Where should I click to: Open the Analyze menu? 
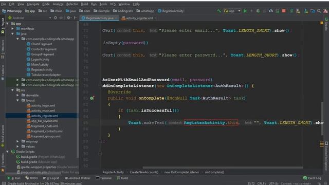click(x=58, y=4)
